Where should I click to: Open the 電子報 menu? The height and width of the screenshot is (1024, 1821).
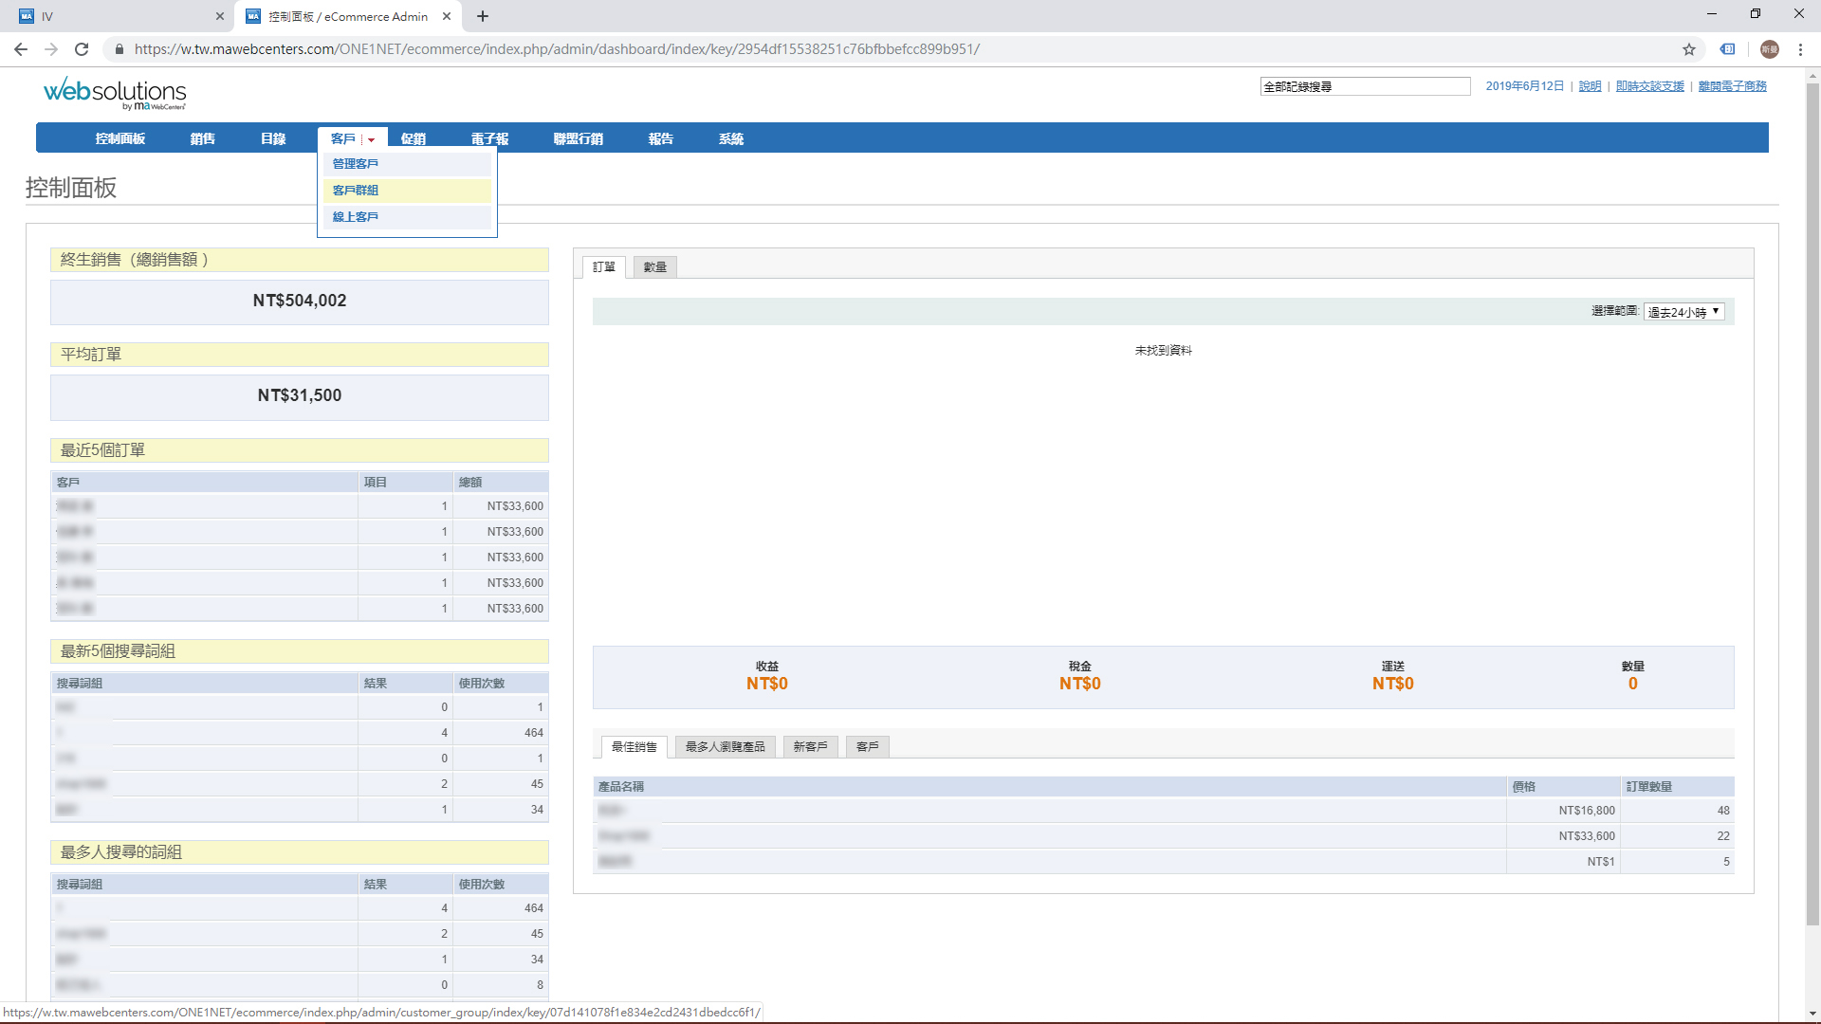click(489, 138)
